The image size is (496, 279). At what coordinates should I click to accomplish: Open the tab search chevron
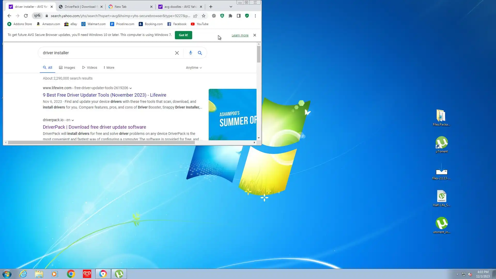click(x=231, y=7)
